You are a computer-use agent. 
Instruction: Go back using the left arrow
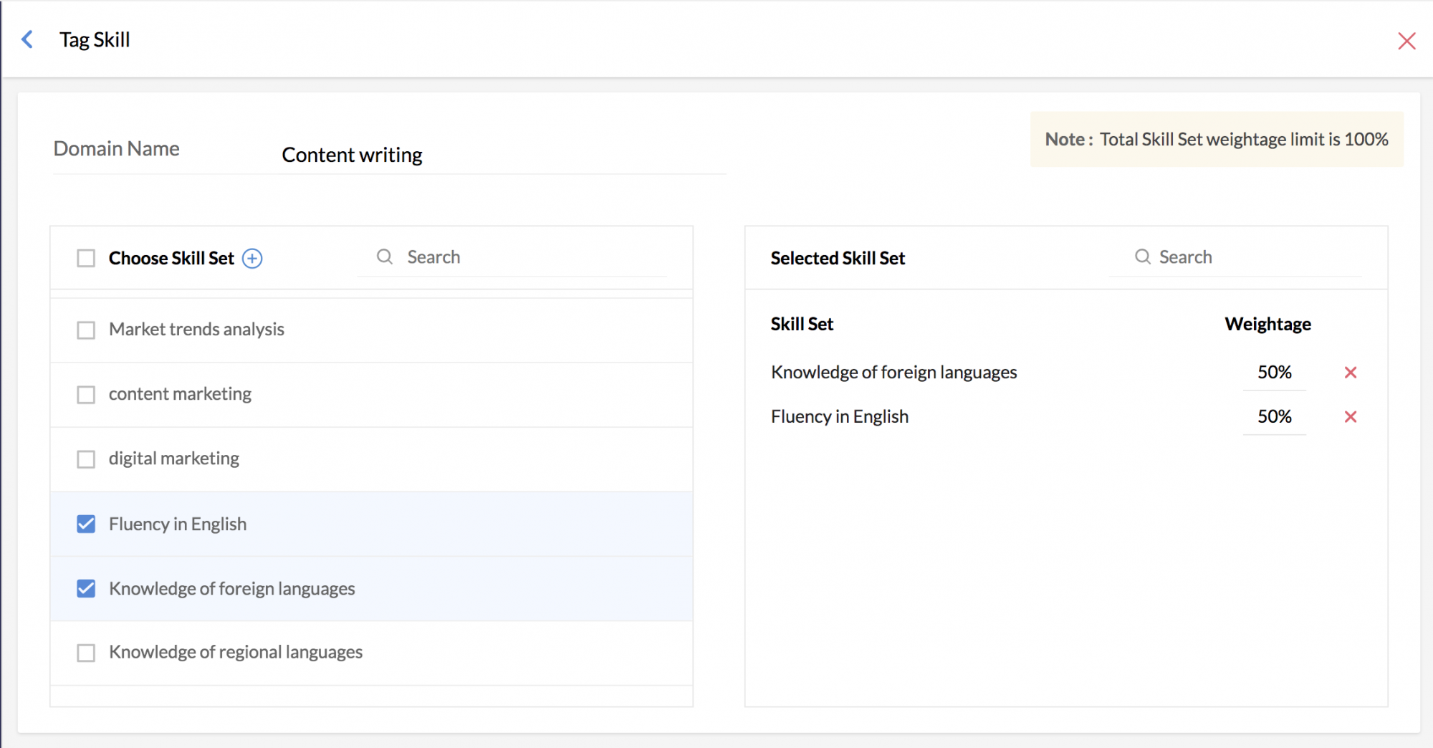click(x=27, y=39)
